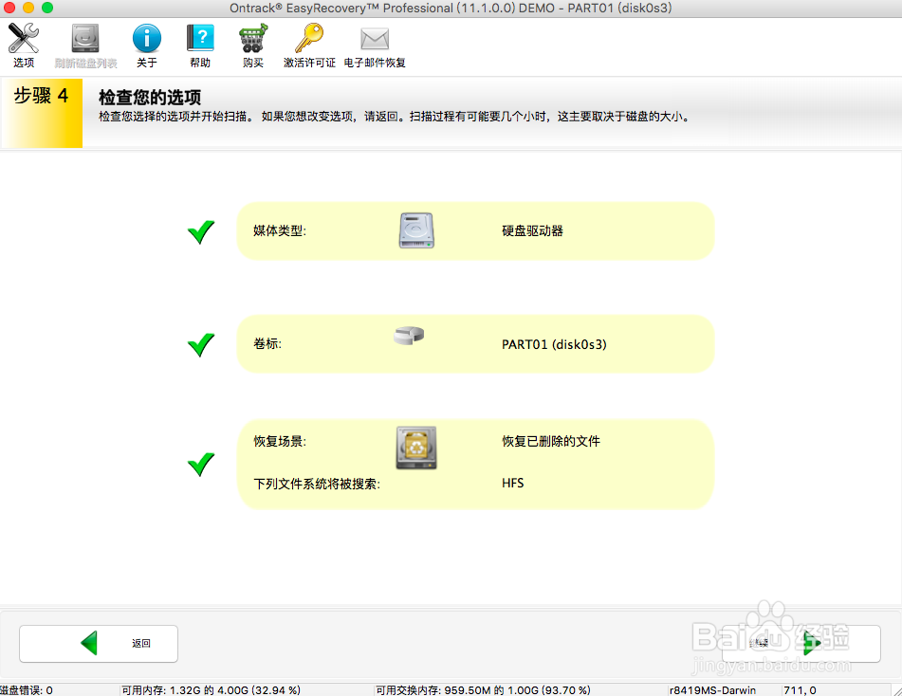Click the volume partition icon for 卷标
902x696 pixels.
pos(409,336)
